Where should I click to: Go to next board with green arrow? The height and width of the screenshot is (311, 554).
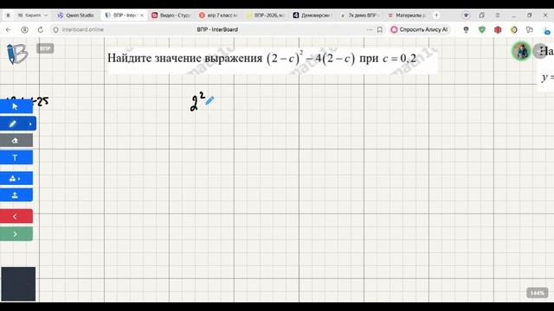pos(16,234)
